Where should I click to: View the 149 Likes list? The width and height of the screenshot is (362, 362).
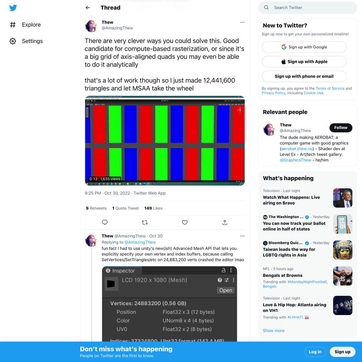tap(153, 208)
